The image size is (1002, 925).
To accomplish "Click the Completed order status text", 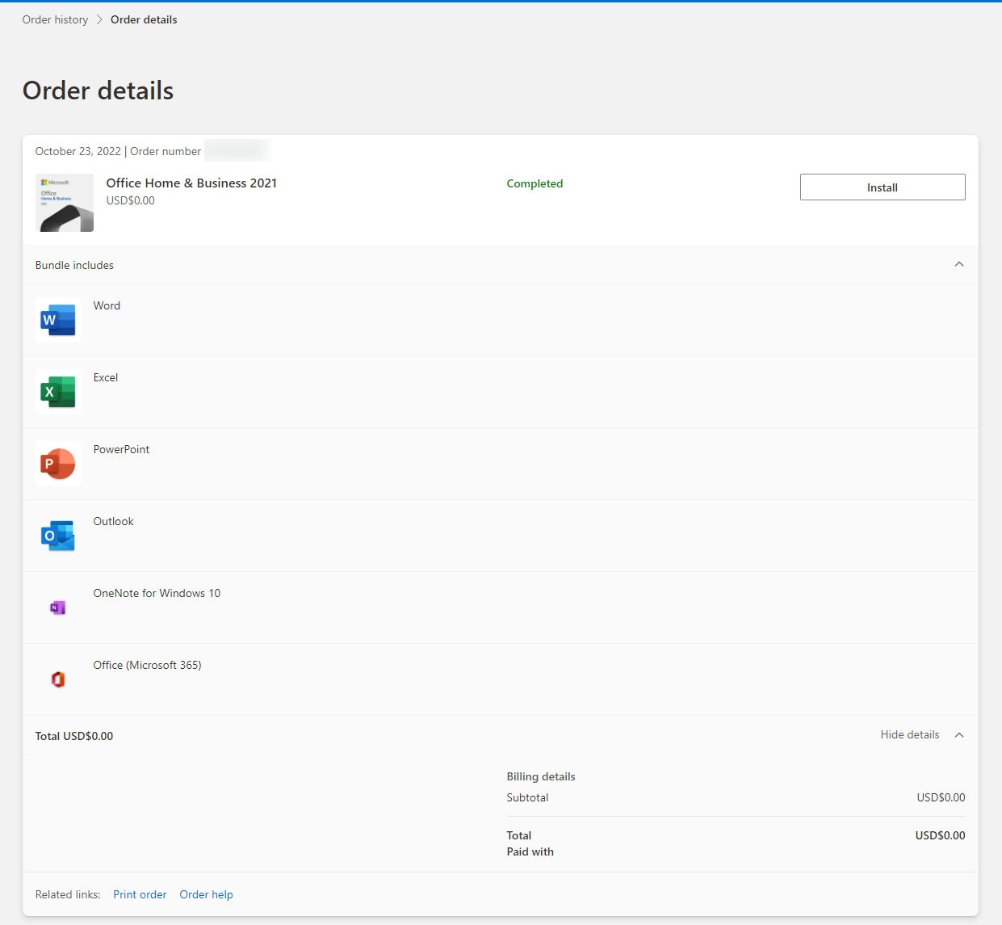I will coord(535,183).
